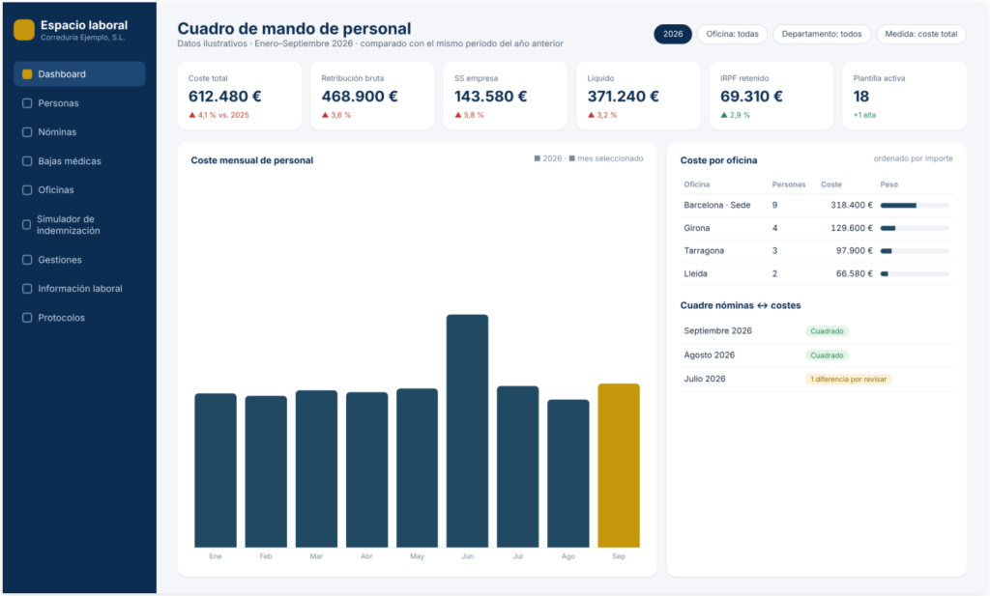Click the icon beside Simulador de indemnización
This screenshot has height=596, width=990.
tap(26, 224)
